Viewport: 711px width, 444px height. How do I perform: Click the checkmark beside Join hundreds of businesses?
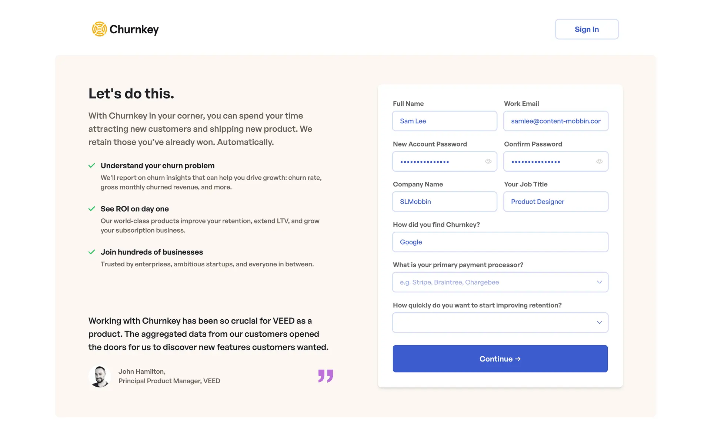click(x=92, y=252)
